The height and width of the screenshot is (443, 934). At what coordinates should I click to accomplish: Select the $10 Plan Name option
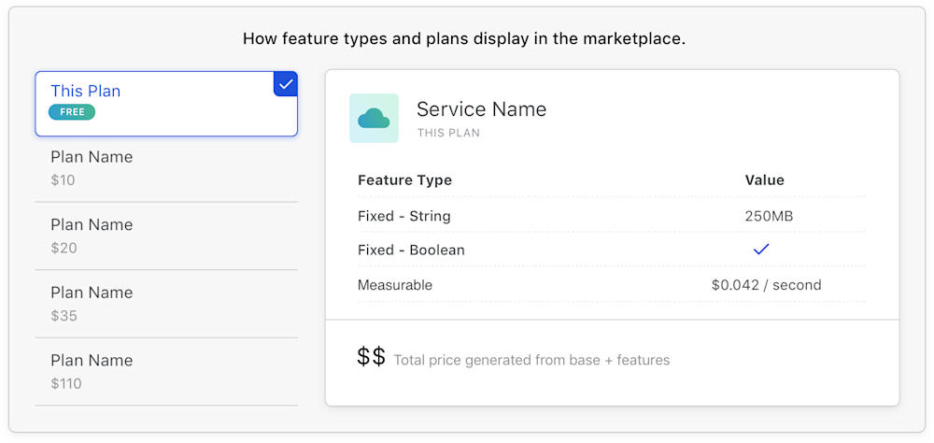pos(165,168)
